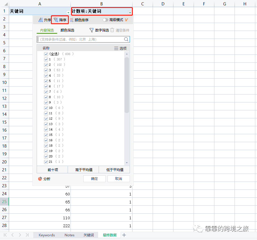This screenshot has width=257, height=240.
Task: Uncheck value 21 (1) checkbox
Action: (46, 162)
